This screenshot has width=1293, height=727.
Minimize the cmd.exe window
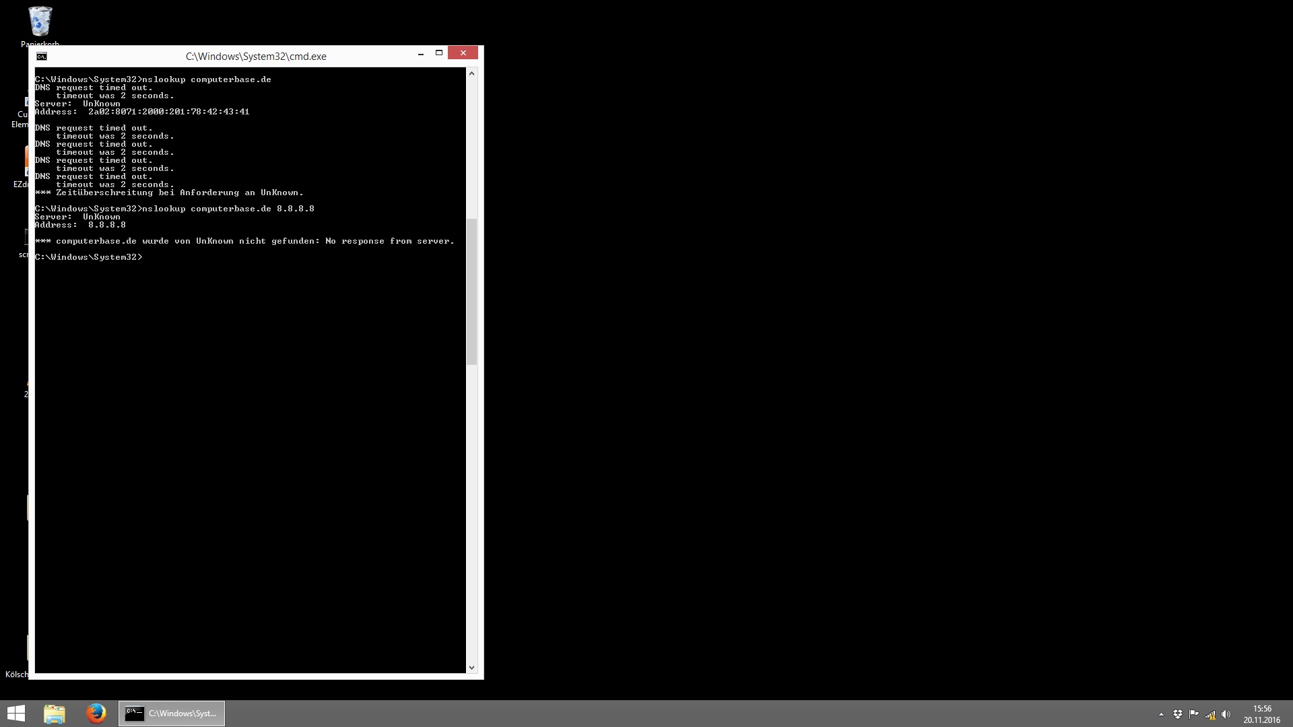pos(420,53)
